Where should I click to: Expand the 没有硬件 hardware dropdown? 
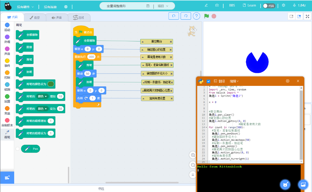point(25,6)
